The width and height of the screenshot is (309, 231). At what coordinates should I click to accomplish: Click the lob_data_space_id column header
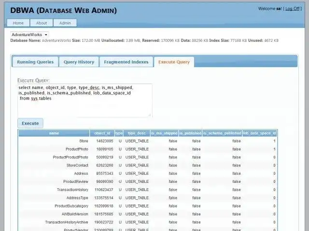tap(259, 133)
